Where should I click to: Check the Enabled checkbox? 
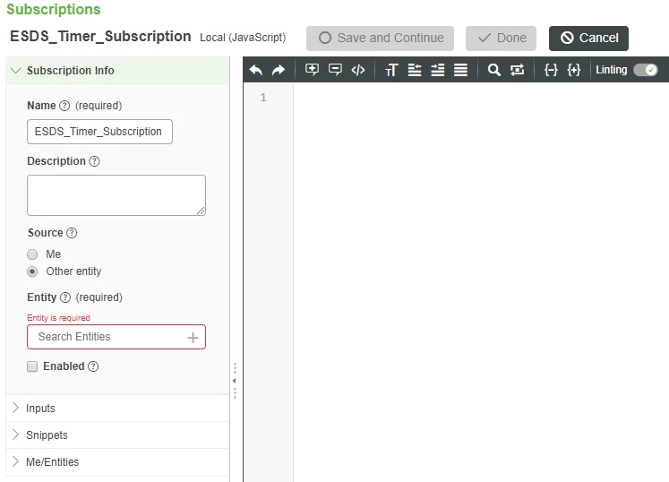tap(32, 366)
